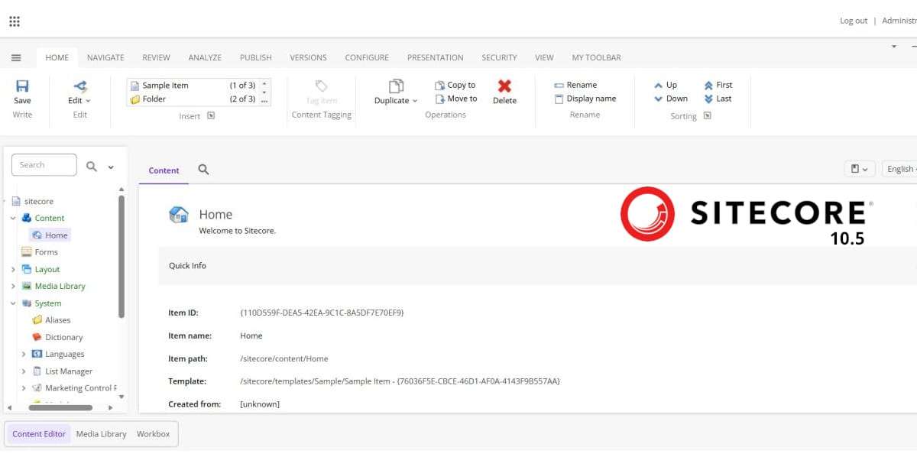Select the CONFIGURE ribbon tab

tap(367, 57)
